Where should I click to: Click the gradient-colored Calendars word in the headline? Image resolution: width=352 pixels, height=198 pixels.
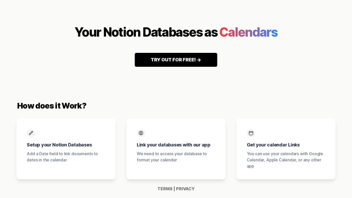tap(248, 32)
